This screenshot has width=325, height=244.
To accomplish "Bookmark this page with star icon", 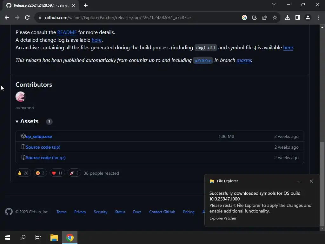I will [x=275, y=18].
